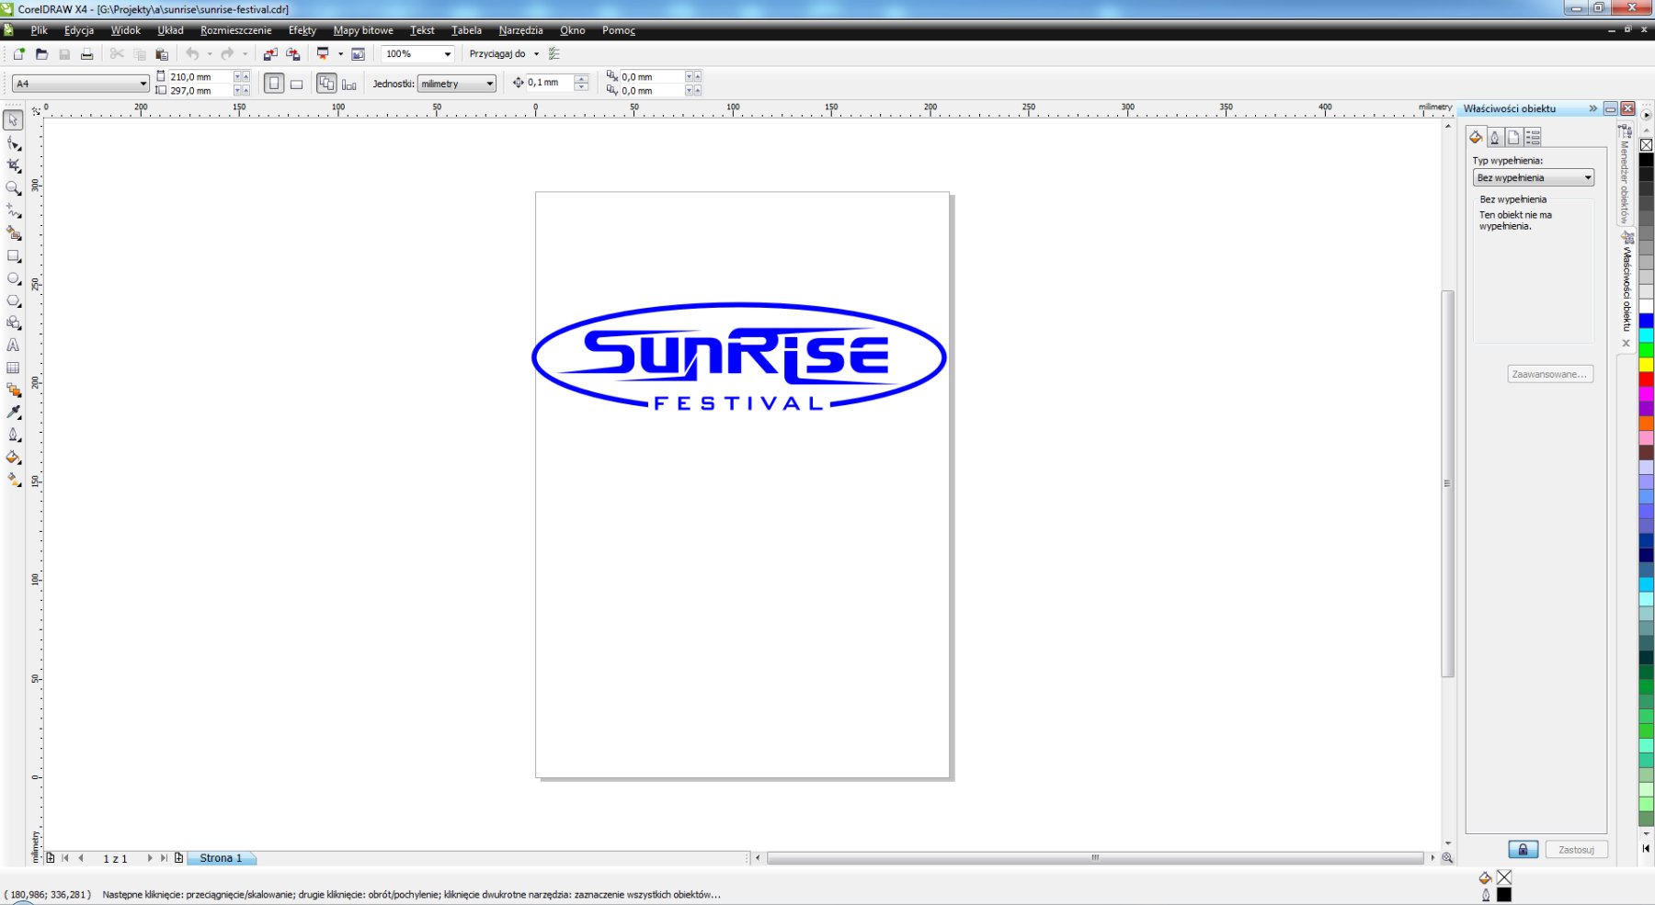Switch to the 'Menedżer obiektów' docker tab
Screen dimensions: 1655x905
pos(1625,175)
